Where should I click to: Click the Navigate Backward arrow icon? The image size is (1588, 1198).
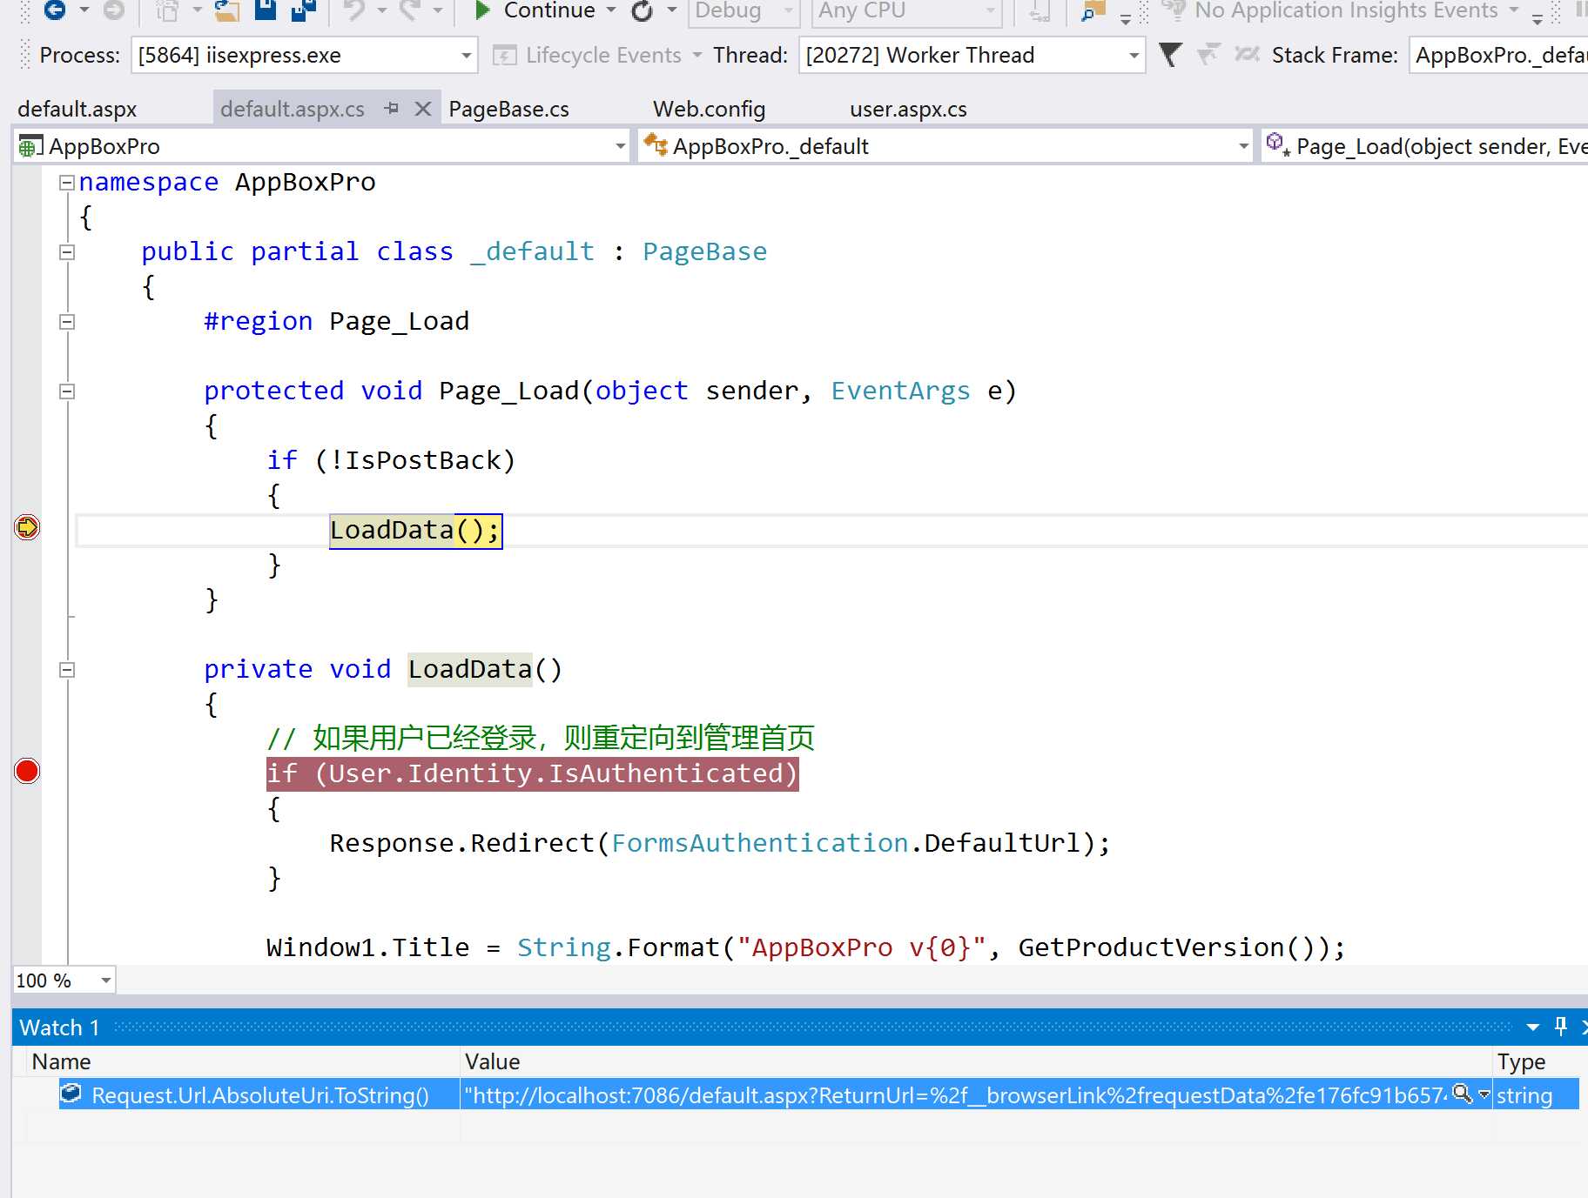pyautogui.click(x=55, y=10)
